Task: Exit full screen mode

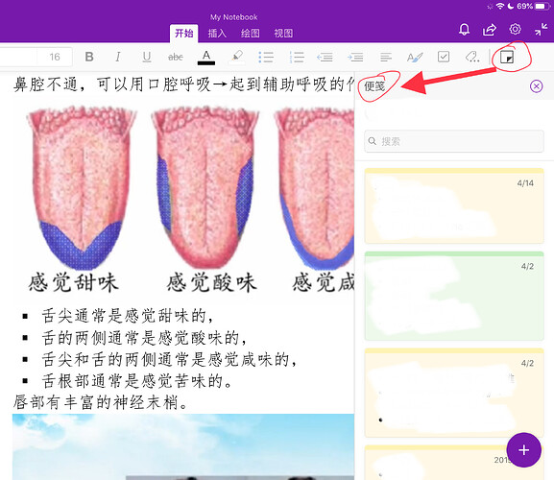Action: click(541, 30)
